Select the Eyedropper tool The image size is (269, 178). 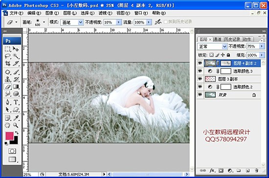tap(16, 118)
